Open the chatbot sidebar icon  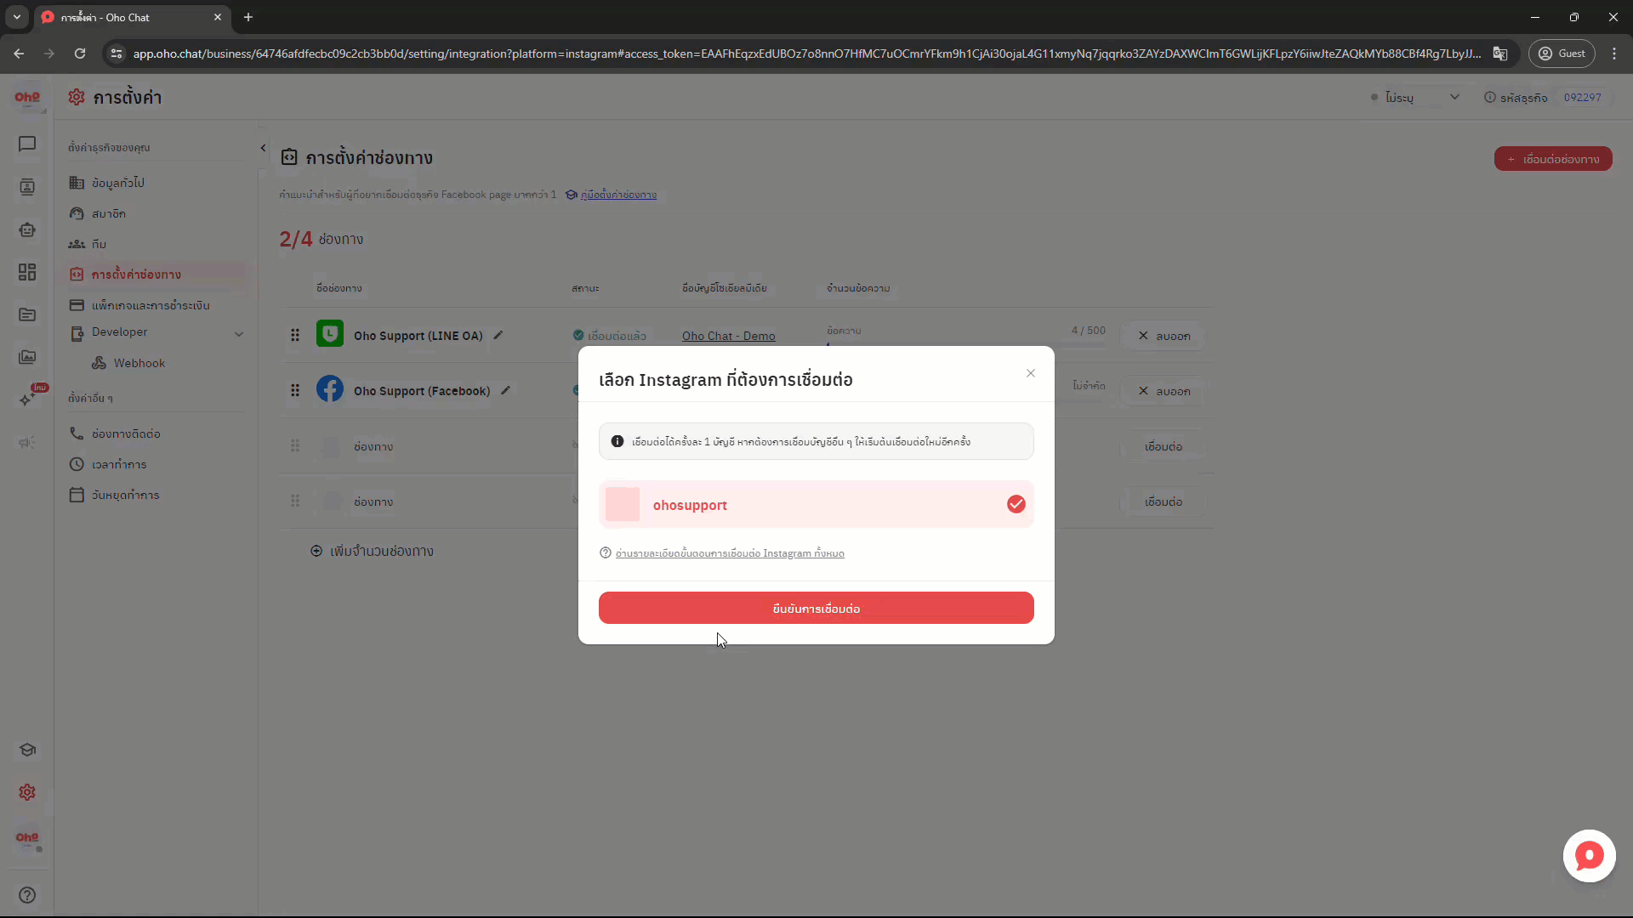[27, 229]
